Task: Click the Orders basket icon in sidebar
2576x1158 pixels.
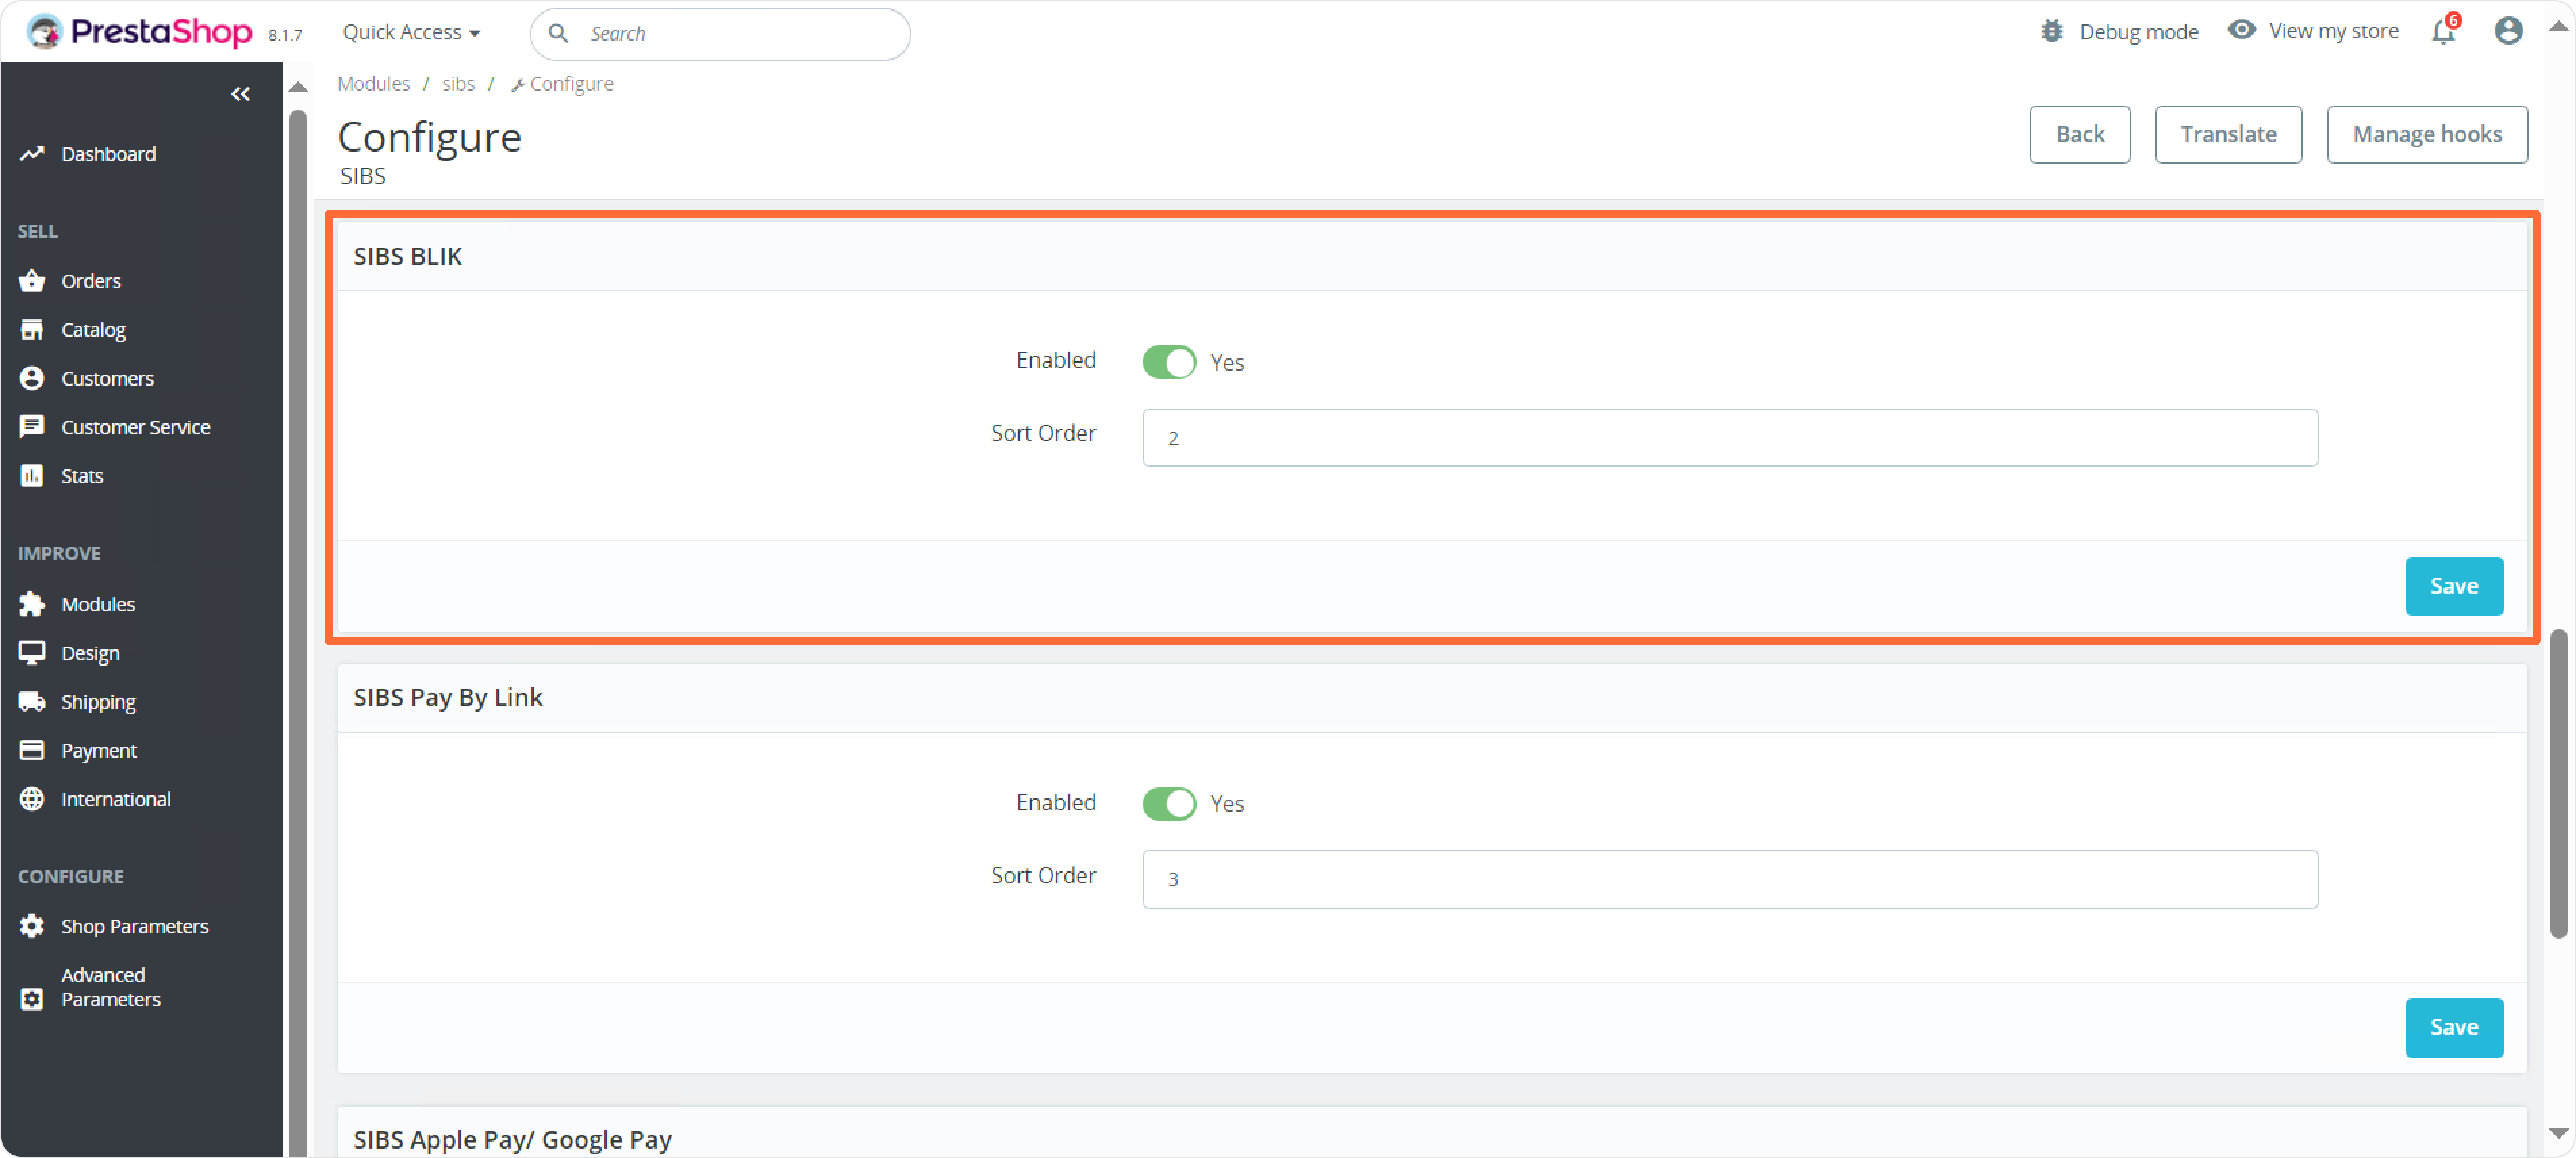Action: 32,281
